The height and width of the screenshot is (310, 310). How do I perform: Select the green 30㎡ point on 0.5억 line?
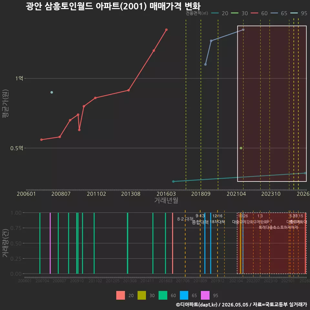click(x=241, y=148)
